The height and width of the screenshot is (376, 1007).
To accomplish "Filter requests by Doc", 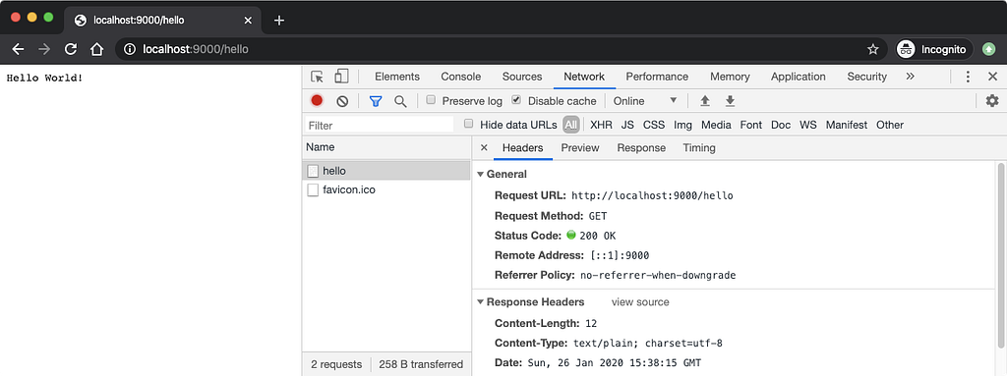I will click(780, 125).
